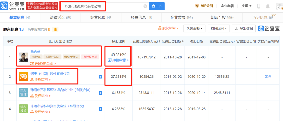Image resolution: width=283 pixels, height=121 pixels.
Task: Open 股权结构 link under 淘宝（中国）软件有限公司
Action: click(40, 80)
